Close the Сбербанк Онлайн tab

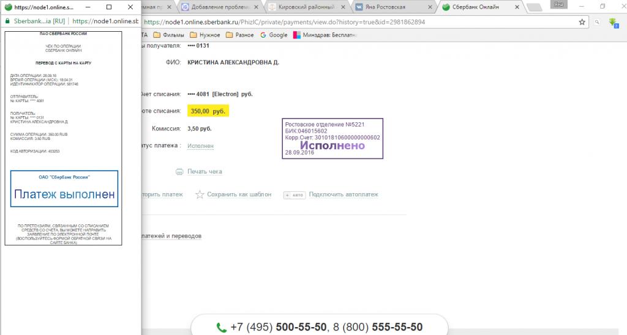pyautogui.click(x=517, y=7)
